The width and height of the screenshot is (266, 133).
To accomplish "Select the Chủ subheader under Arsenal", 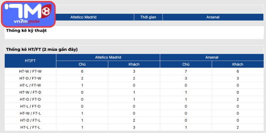I will pyautogui.click(x=186, y=64).
